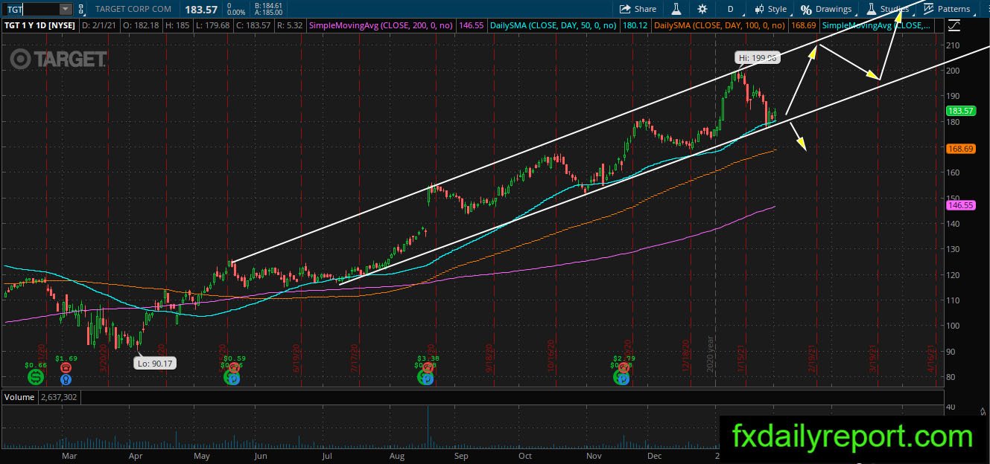
Task: Click the chart mode icon below Patterns
Action: [x=955, y=26]
